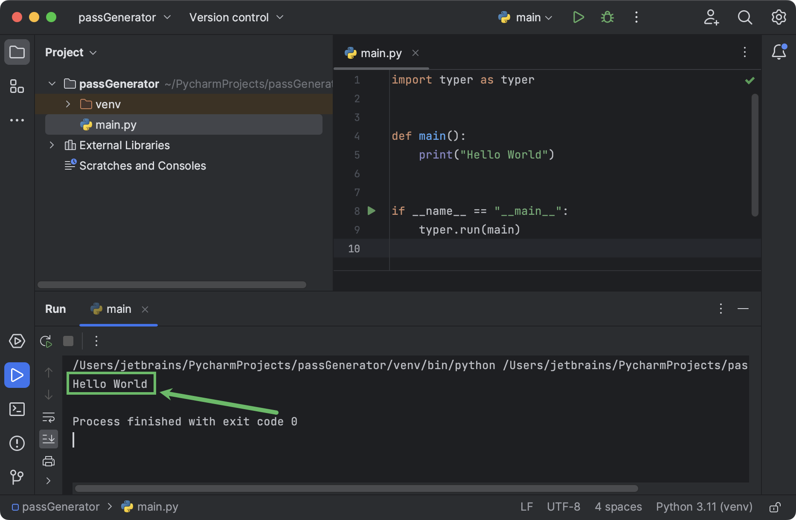Expand the venv folder
This screenshot has width=796, height=520.
(67, 104)
